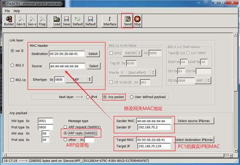Select the Gen-s generator icon
The height and width of the screenshot is (165, 240).
click(x=32, y=21)
